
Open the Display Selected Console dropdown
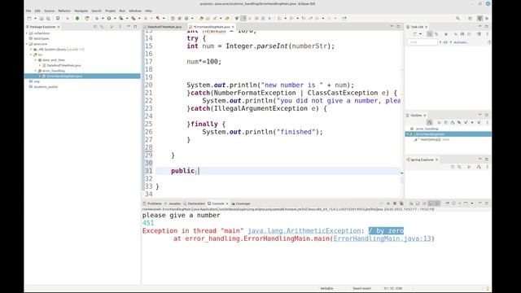(x=460, y=203)
